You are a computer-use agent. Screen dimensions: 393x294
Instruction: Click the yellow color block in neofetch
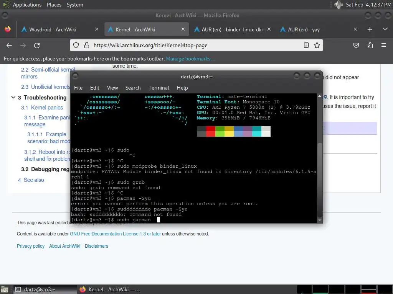tap(229, 131)
